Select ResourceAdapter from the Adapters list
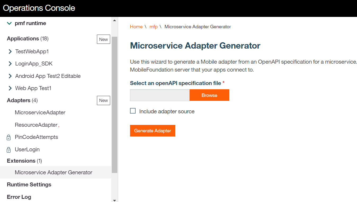The height and width of the screenshot is (202, 357). click(x=36, y=125)
